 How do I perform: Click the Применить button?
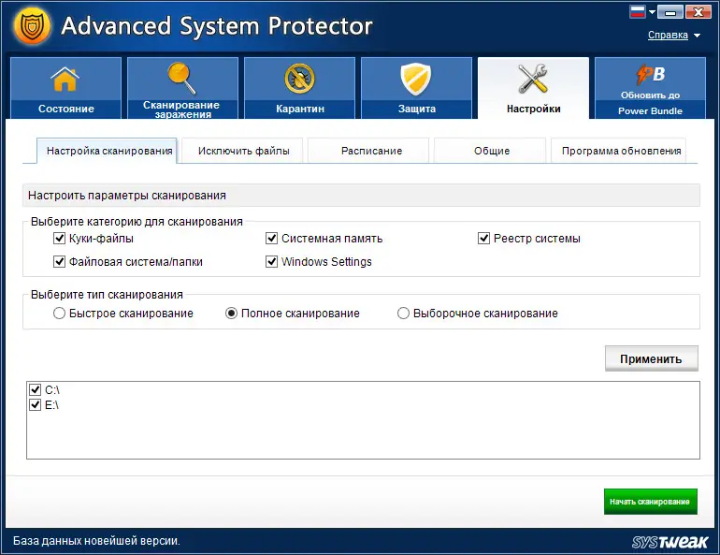click(651, 358)
